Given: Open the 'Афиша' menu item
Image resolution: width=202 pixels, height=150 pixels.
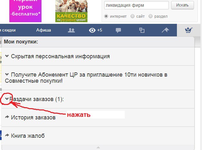Looking at the screenshot, I should click(43, 30).
